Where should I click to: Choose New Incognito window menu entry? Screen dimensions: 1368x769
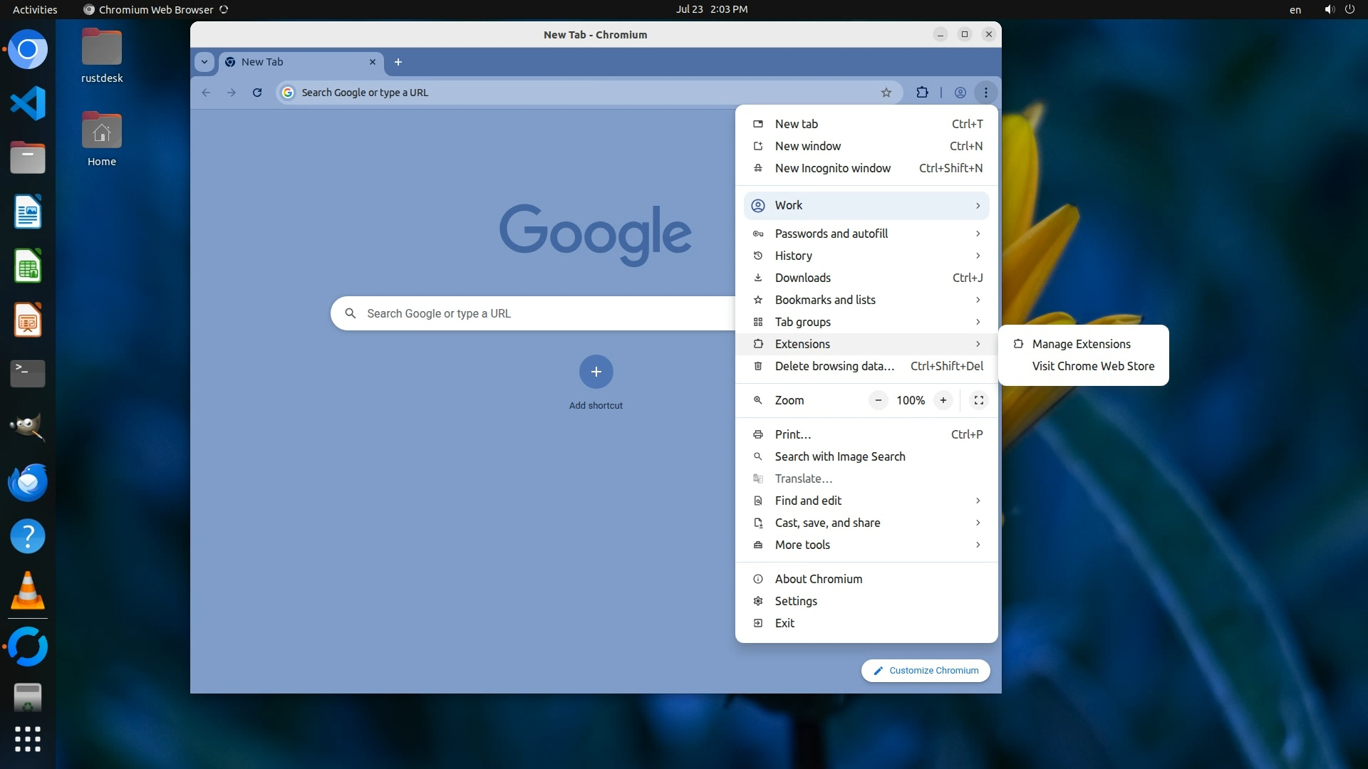pos(832,168)
